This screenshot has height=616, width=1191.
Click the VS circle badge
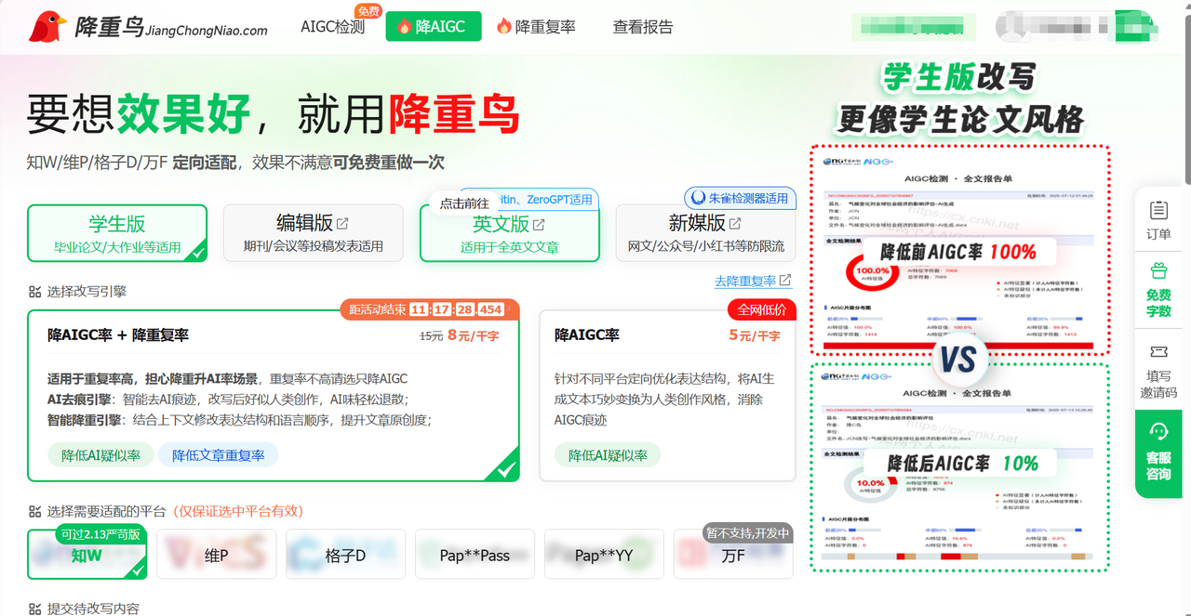(959, 359)
